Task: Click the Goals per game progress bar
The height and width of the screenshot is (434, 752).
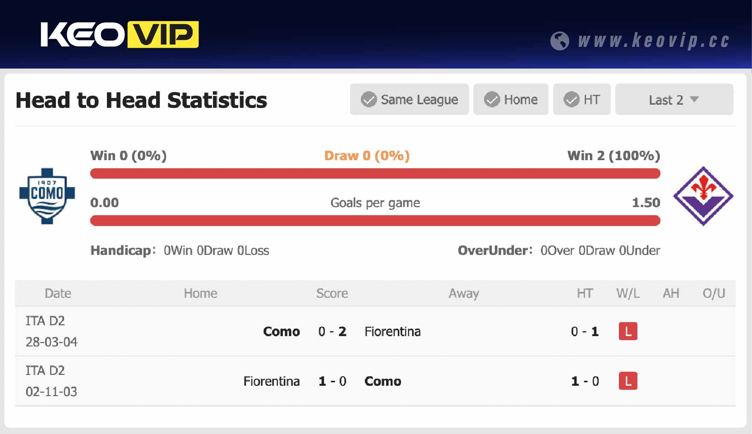Action: pos(375,221)
